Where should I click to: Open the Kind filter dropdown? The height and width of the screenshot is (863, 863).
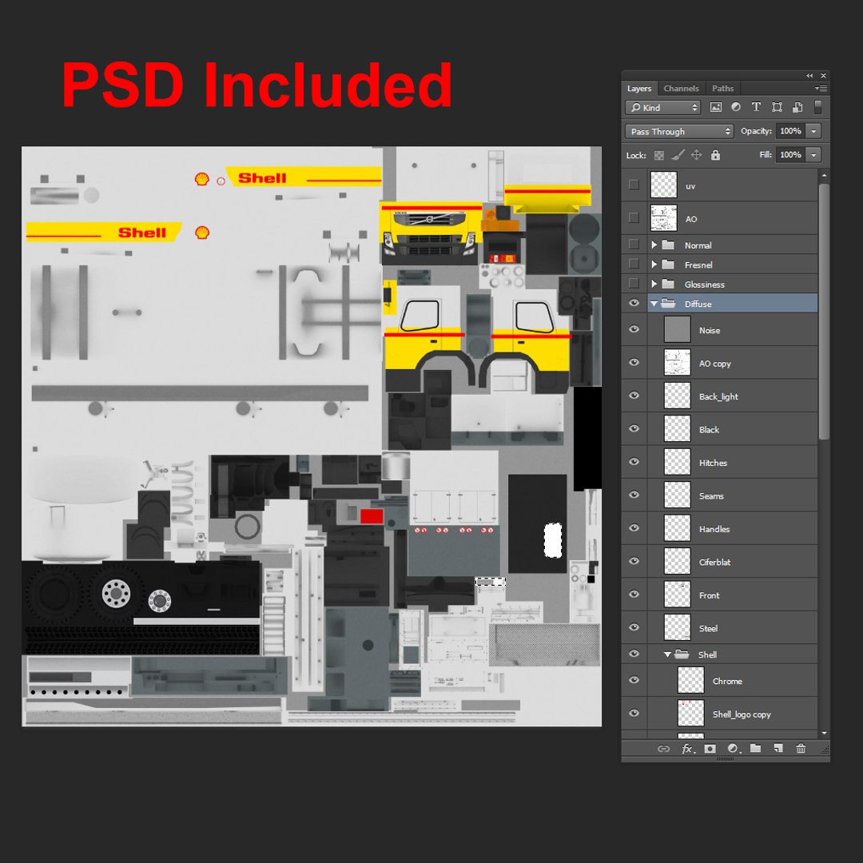tap(662, 107)
